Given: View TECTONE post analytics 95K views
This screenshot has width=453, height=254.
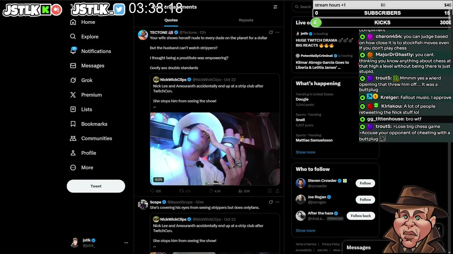Looking at the screenshot, I should pyautogui.click(x=244, y=191).
